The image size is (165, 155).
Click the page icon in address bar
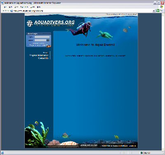pos(12,11)
